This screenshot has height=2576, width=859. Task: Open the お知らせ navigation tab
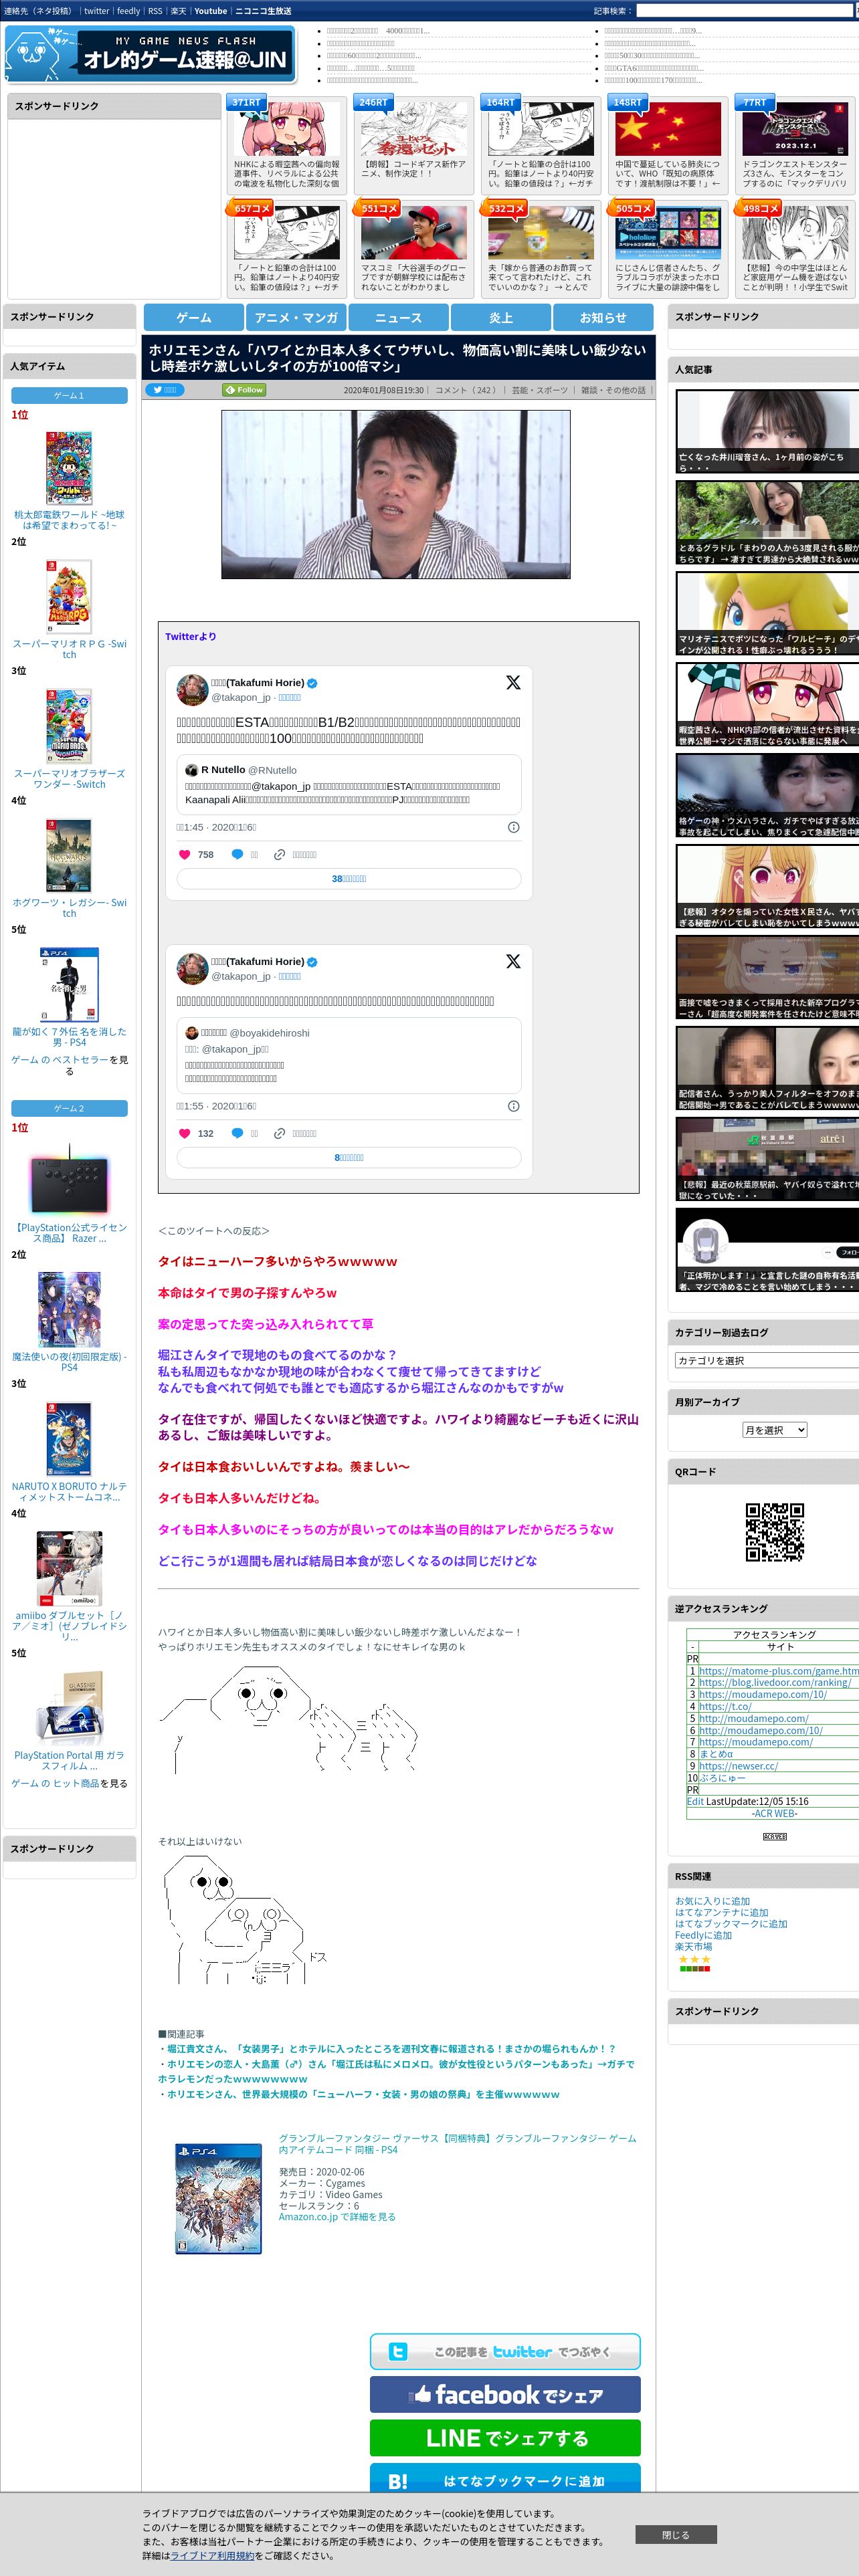pos(603,317)
